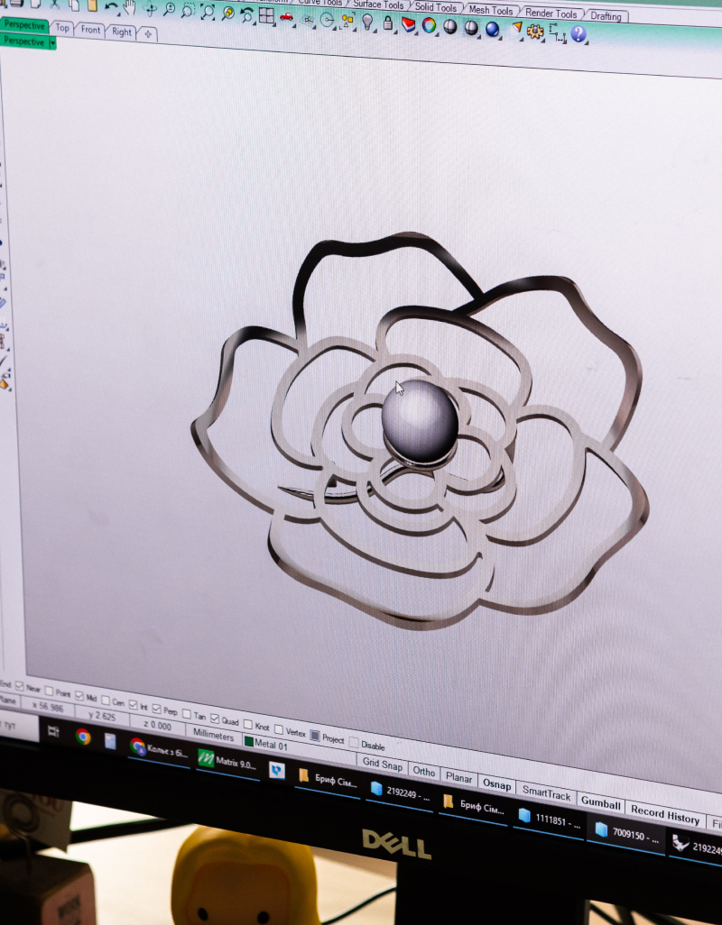The height and width of the screenshot is (925, 722).
Task: Expand the Perspective viewport title dropdown arrow
Action: click(52, 42)
